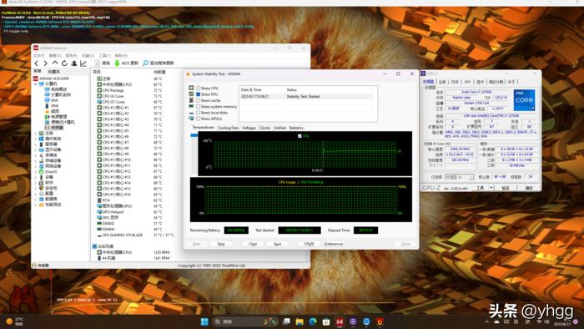
Task: Switch to the Voltages tab
Action: pyautogui.click(x=249, y=128)
